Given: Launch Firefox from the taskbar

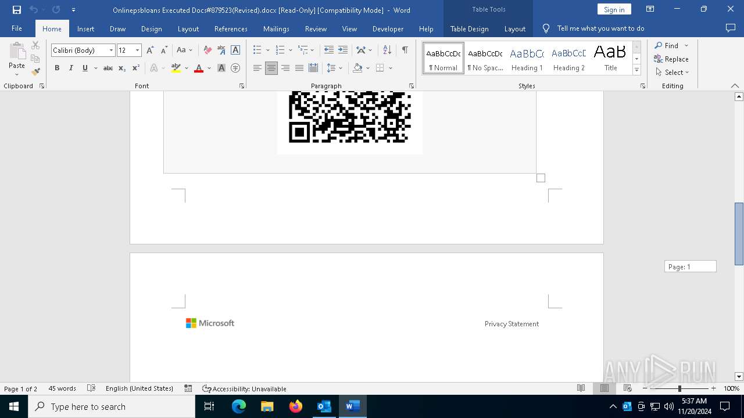Looking at the screenshot, I should tap(296, 406).
